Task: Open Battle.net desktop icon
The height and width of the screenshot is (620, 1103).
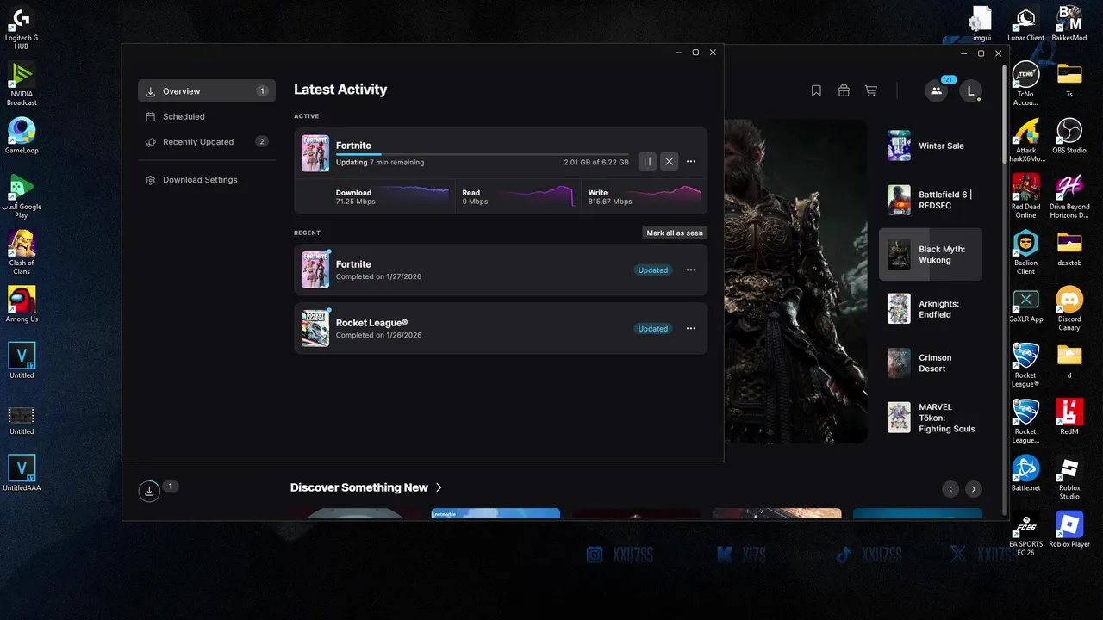Action: [x=1025, y=474]
